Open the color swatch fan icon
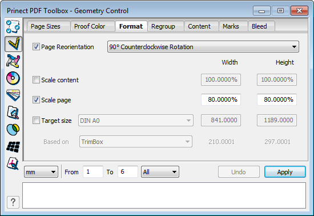This screenshot has height=216, width=314. [13, 95]
